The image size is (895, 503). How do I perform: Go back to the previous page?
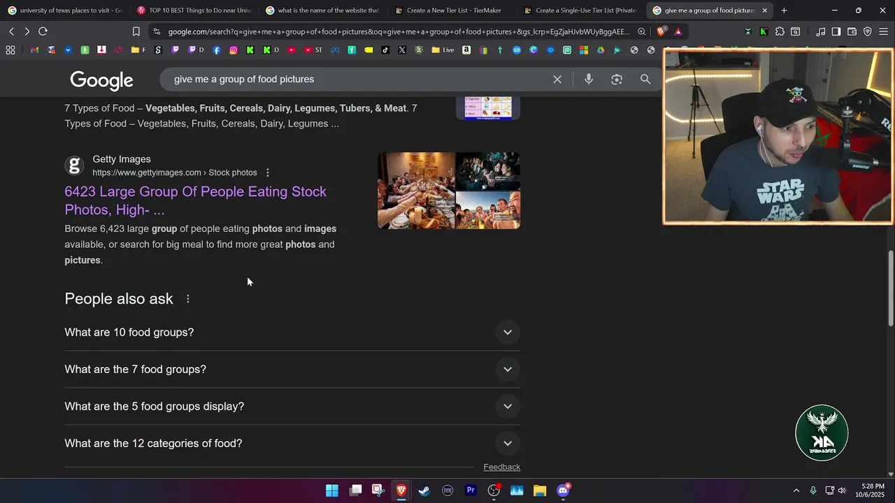point(11,31)
